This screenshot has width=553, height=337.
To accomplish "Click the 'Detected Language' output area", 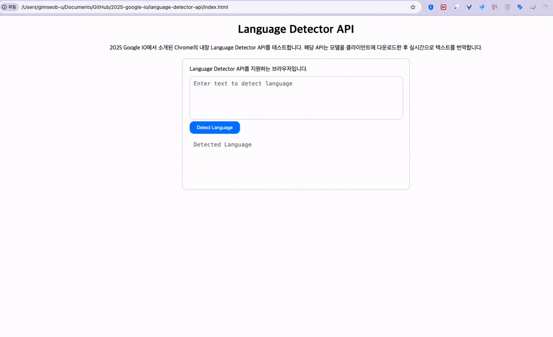I will [x=296, y=160].
